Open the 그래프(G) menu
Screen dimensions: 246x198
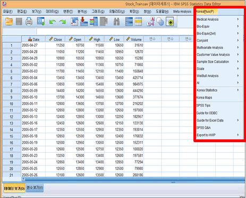(98, 12)
